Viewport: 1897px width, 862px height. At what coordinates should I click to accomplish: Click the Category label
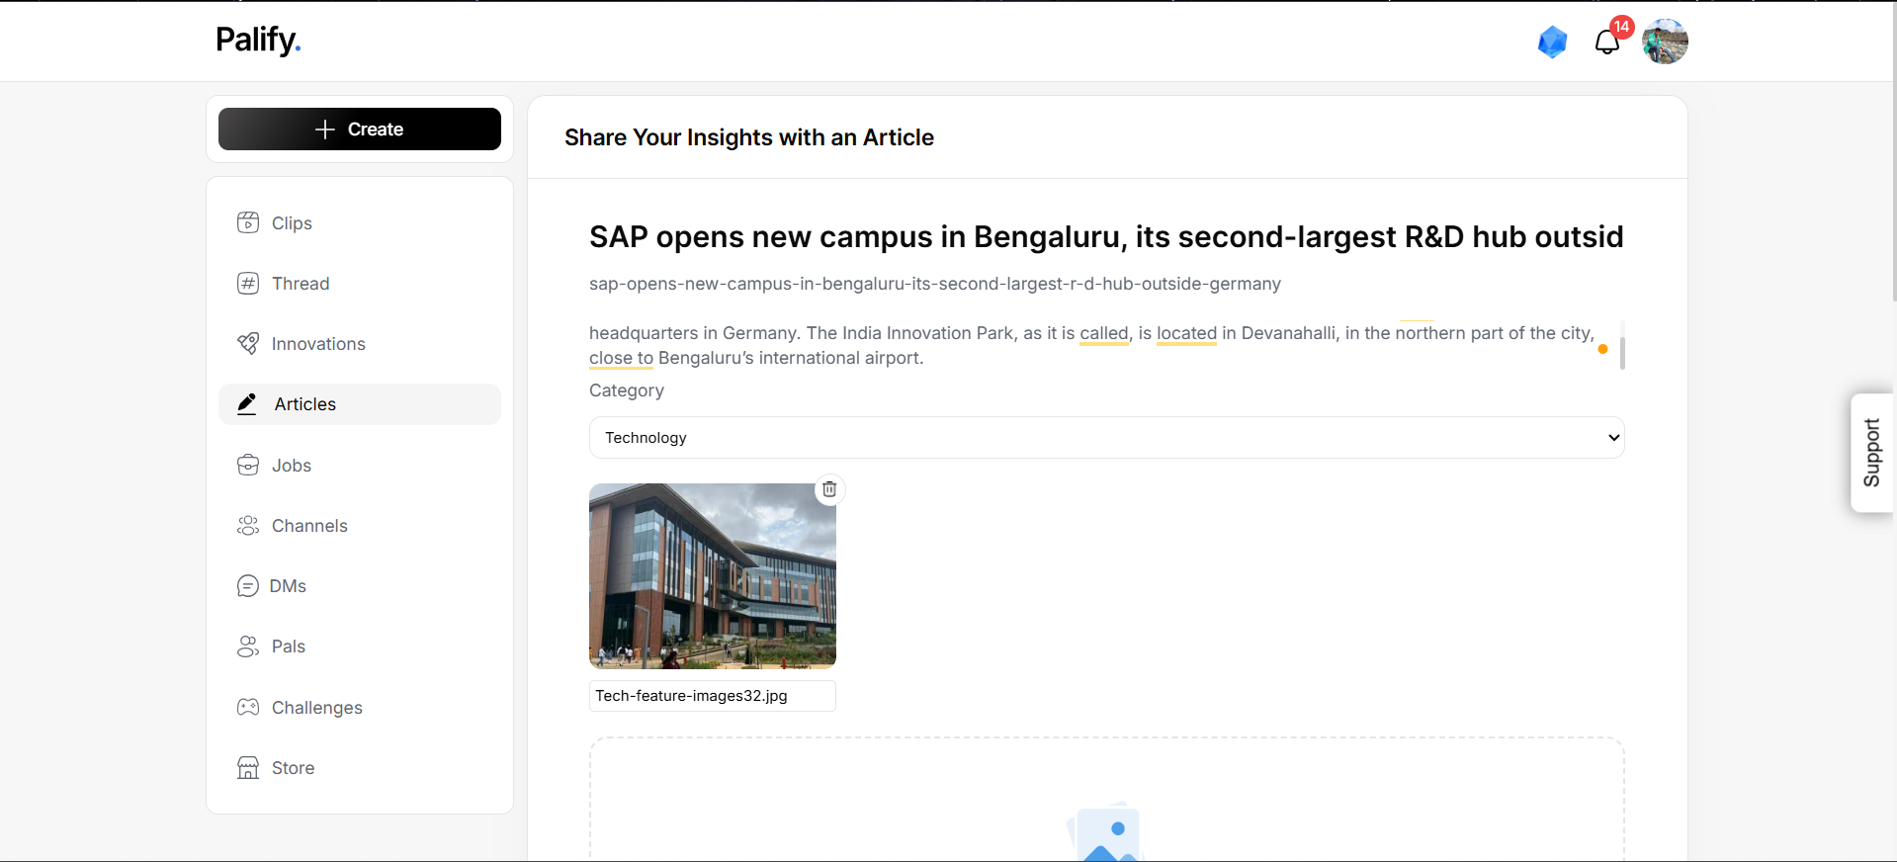pyautogui.click(x=627, y=390)
